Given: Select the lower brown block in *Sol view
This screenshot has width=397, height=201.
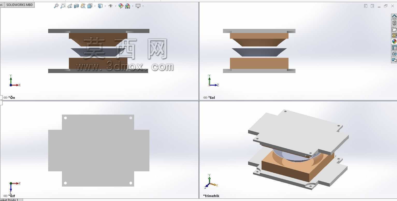Looking at the screenshot, I should tap(259, 63).
